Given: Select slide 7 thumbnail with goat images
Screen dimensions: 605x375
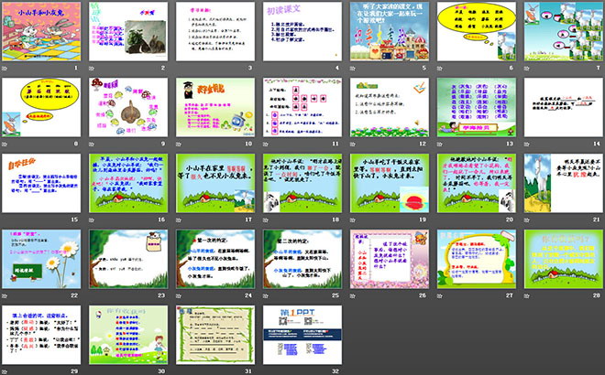Looking at the screenshot, I should [564, 32].
